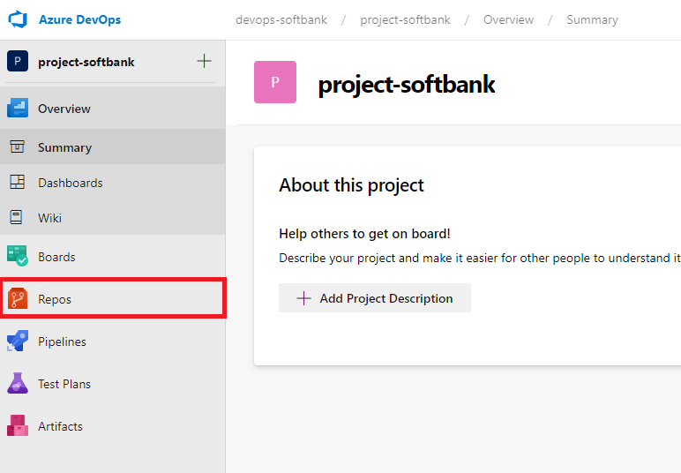
Task: Click the Repos branch icon
Action: pos(18,299)
